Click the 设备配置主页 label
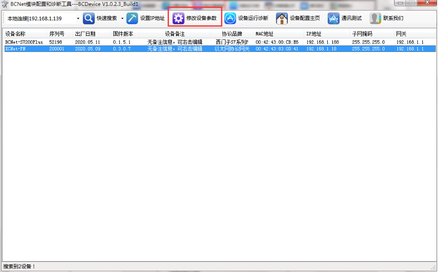Image resolution: width=438 pixels, height=272 pixels. [x=305, y=18]
